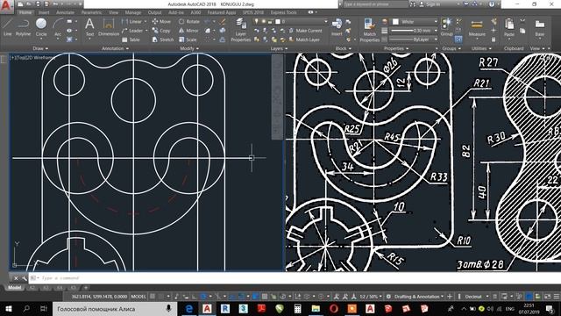Screen dimensions: 561x316
Task: Open Decimal units dropdown in status bar
Action: point(477,297)
